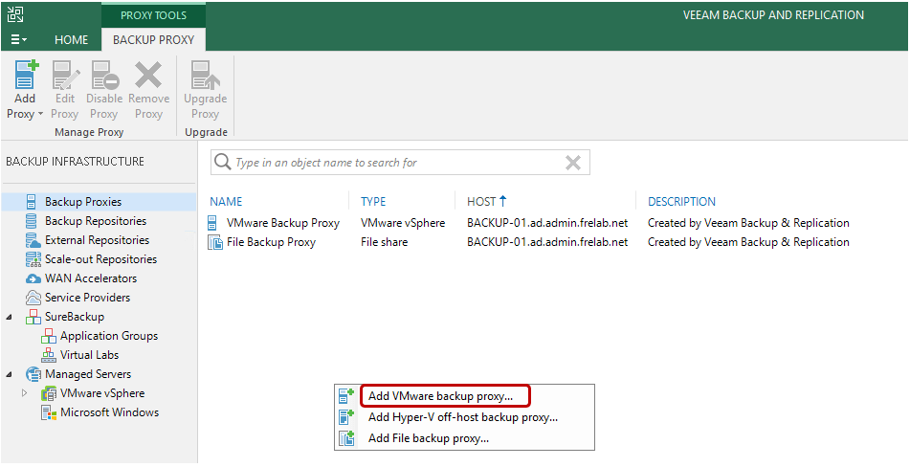Collapse the SureBackup tree node
910x467 pixels.
(x=9, y=318)
